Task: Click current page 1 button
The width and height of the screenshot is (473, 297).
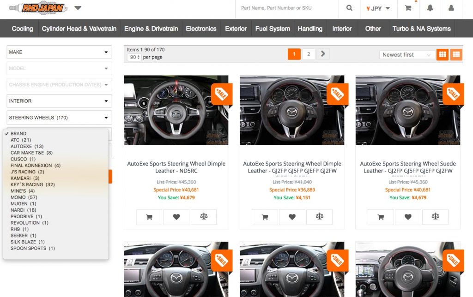Action: click(x=294, y=54)
